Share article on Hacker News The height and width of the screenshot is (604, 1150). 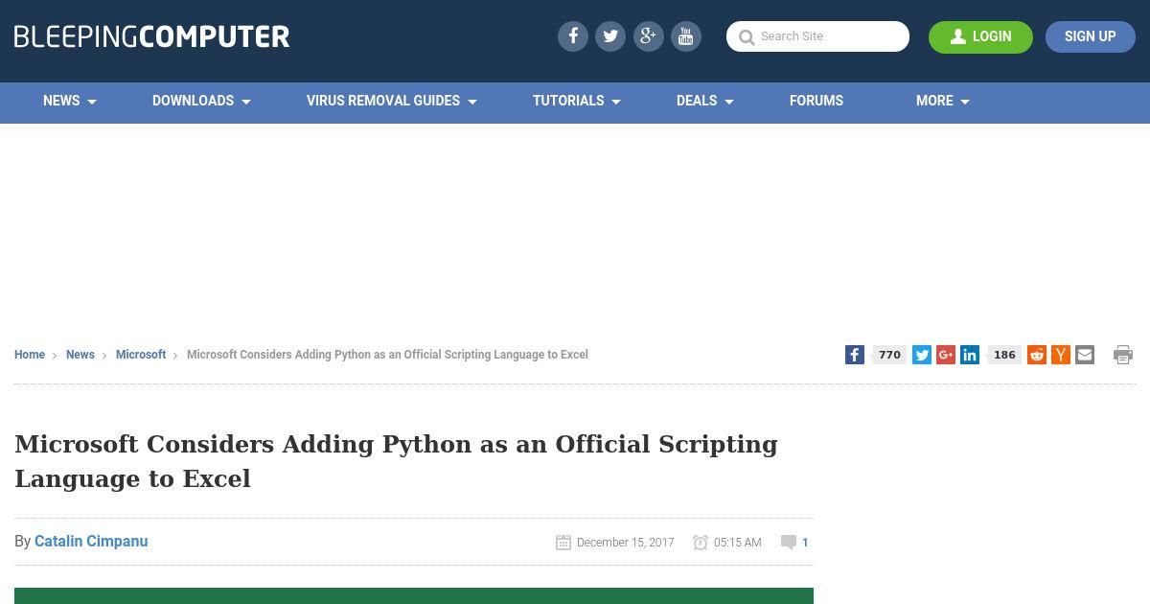pyautogui.click(x=1061, y=355)
